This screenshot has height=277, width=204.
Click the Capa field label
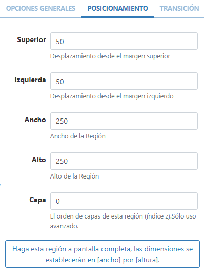[x=37, y=200]
